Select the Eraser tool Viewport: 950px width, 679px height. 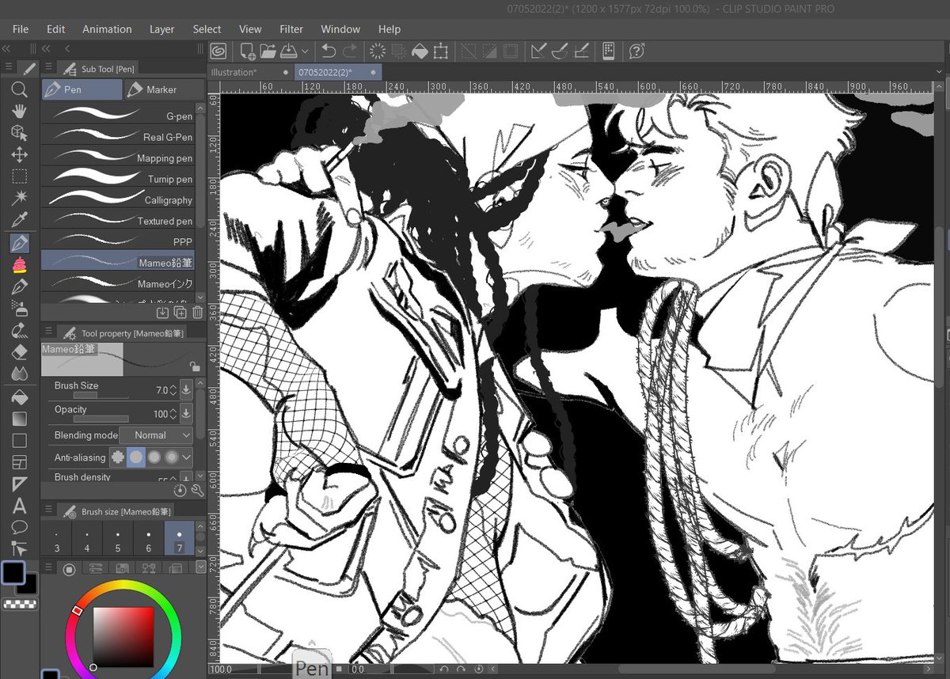pyautogui.click(x=20, y=352)
